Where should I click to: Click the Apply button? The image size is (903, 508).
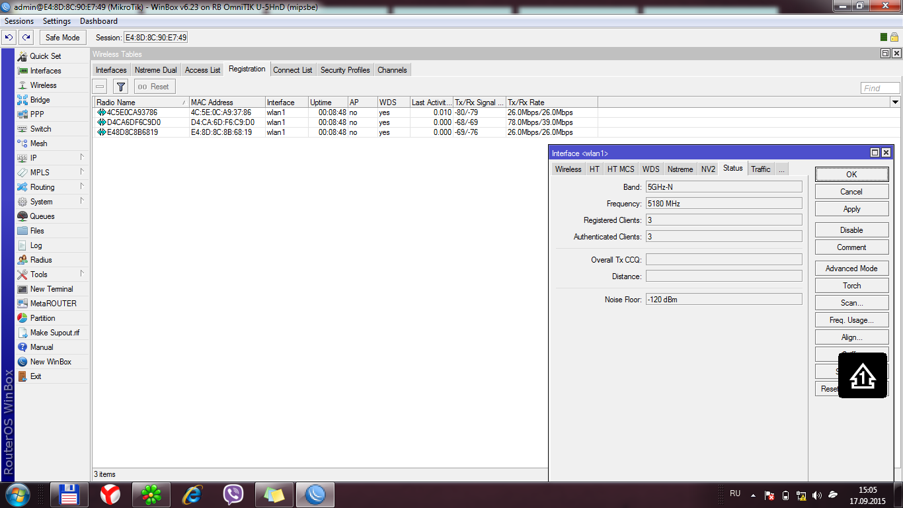click(851, 209)
